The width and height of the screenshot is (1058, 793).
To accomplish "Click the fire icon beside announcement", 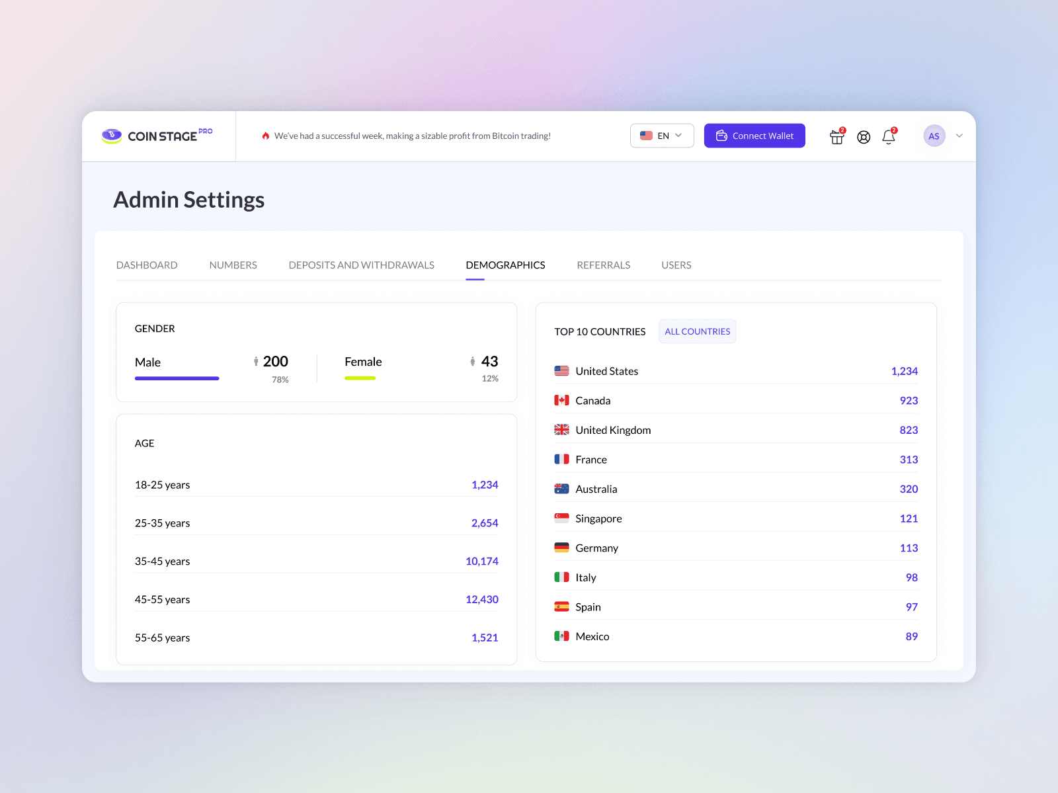I will [266, 136].
